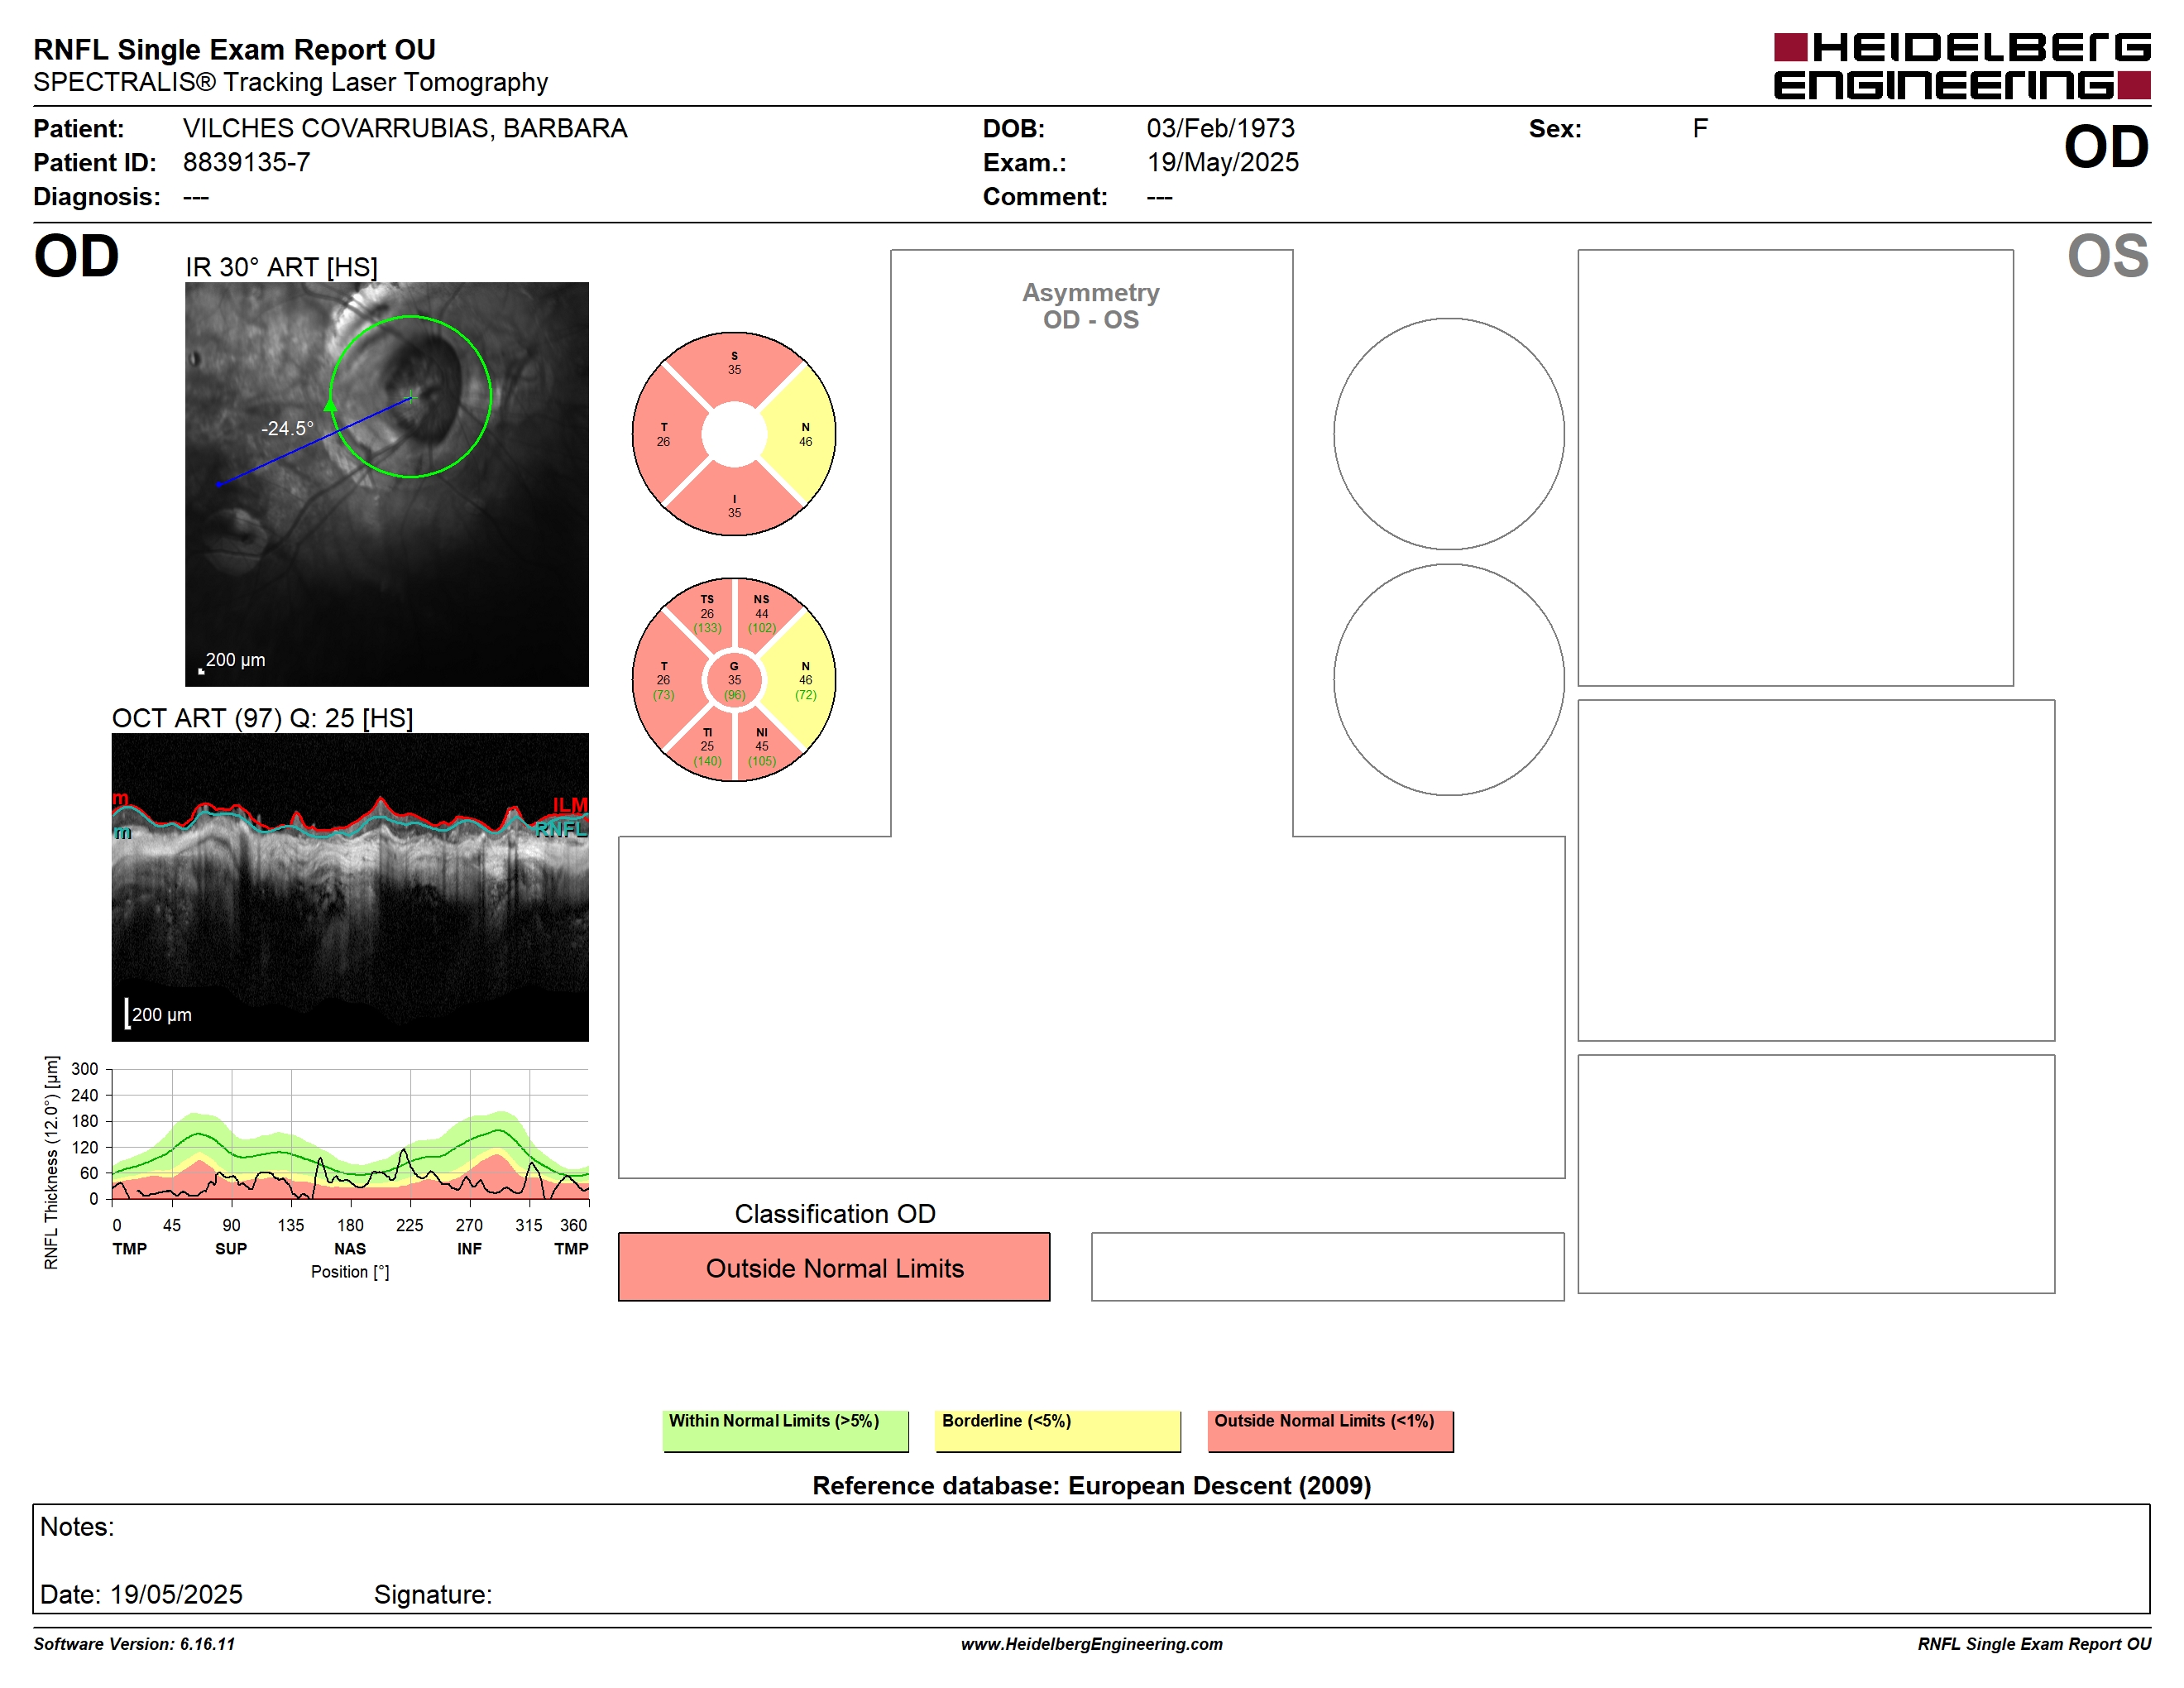The height and width of the screenshot is (1688, 2184).
Task: Click the upper empty OS sector circle
Action: tap(1449, 434)
